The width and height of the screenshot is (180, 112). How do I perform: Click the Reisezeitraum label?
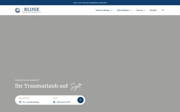(x=24, y=98)
